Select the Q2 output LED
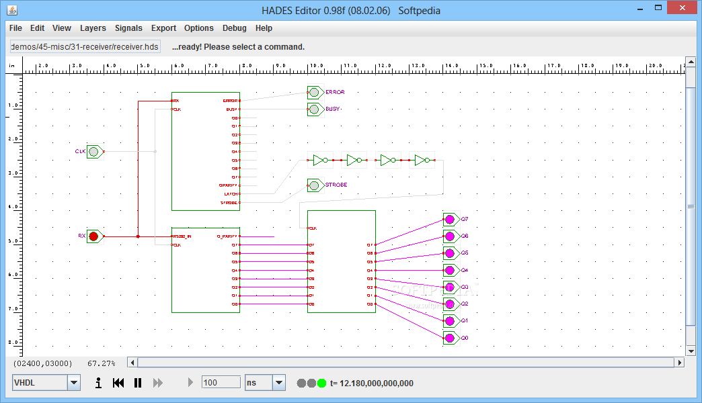 pos(451,304)
